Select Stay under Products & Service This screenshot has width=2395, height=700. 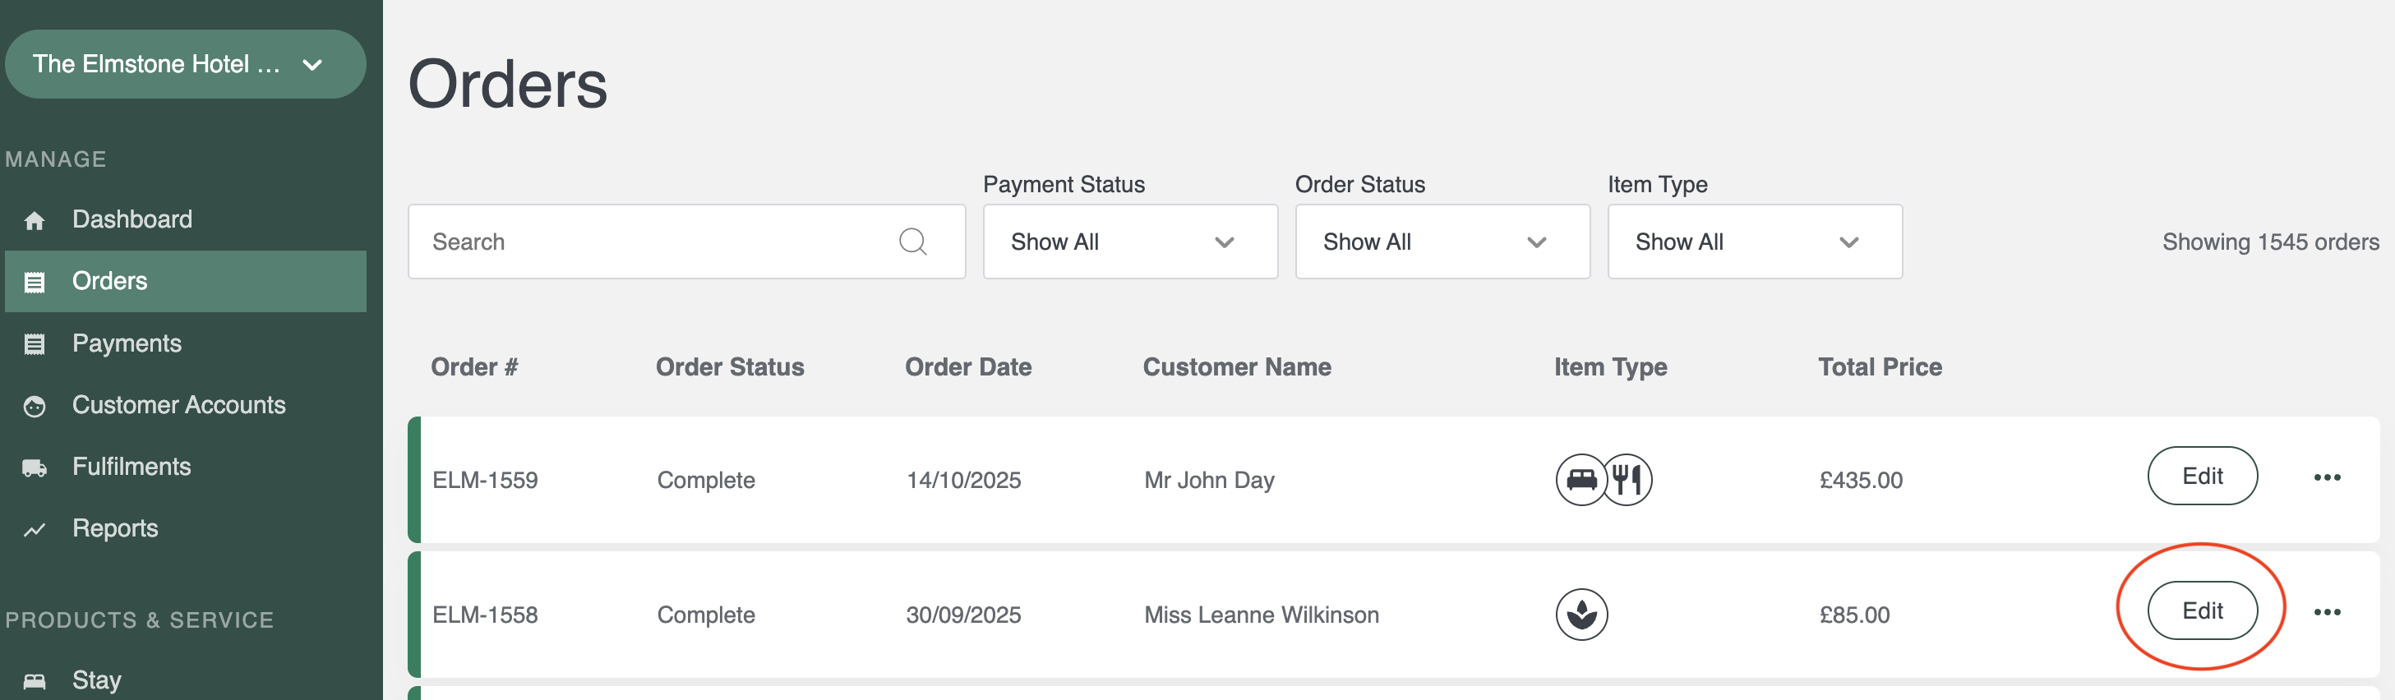tap(97, 679)
